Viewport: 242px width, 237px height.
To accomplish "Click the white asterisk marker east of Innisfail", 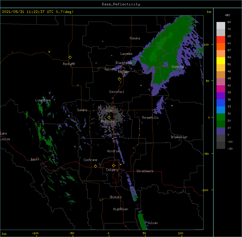I will [141, 85].
